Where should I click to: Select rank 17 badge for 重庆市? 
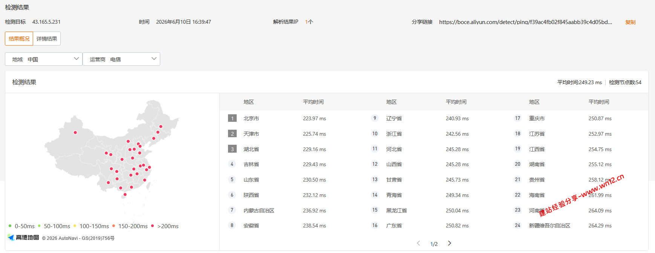click(x=517, y=118)
